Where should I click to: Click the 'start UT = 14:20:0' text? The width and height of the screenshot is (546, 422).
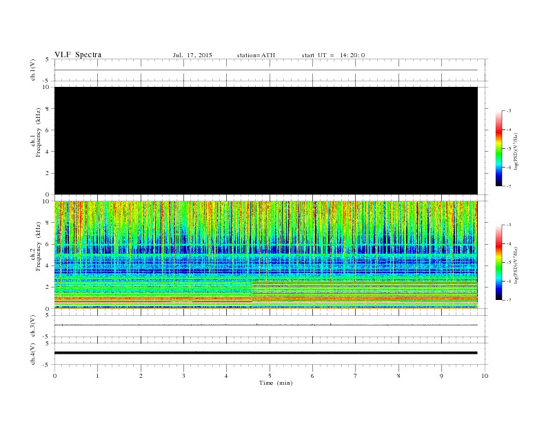pyautogui.click(x=333, y=55)
